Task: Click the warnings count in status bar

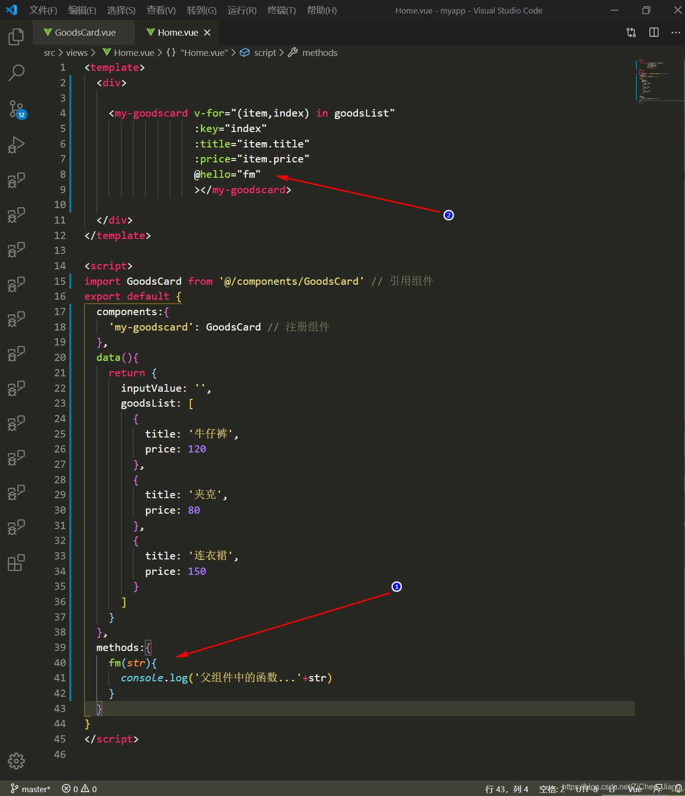Action: point(89,789)
